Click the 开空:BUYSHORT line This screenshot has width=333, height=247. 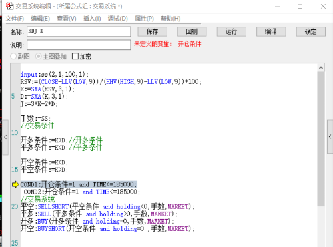pyautogui.click(x=107, y=228)
